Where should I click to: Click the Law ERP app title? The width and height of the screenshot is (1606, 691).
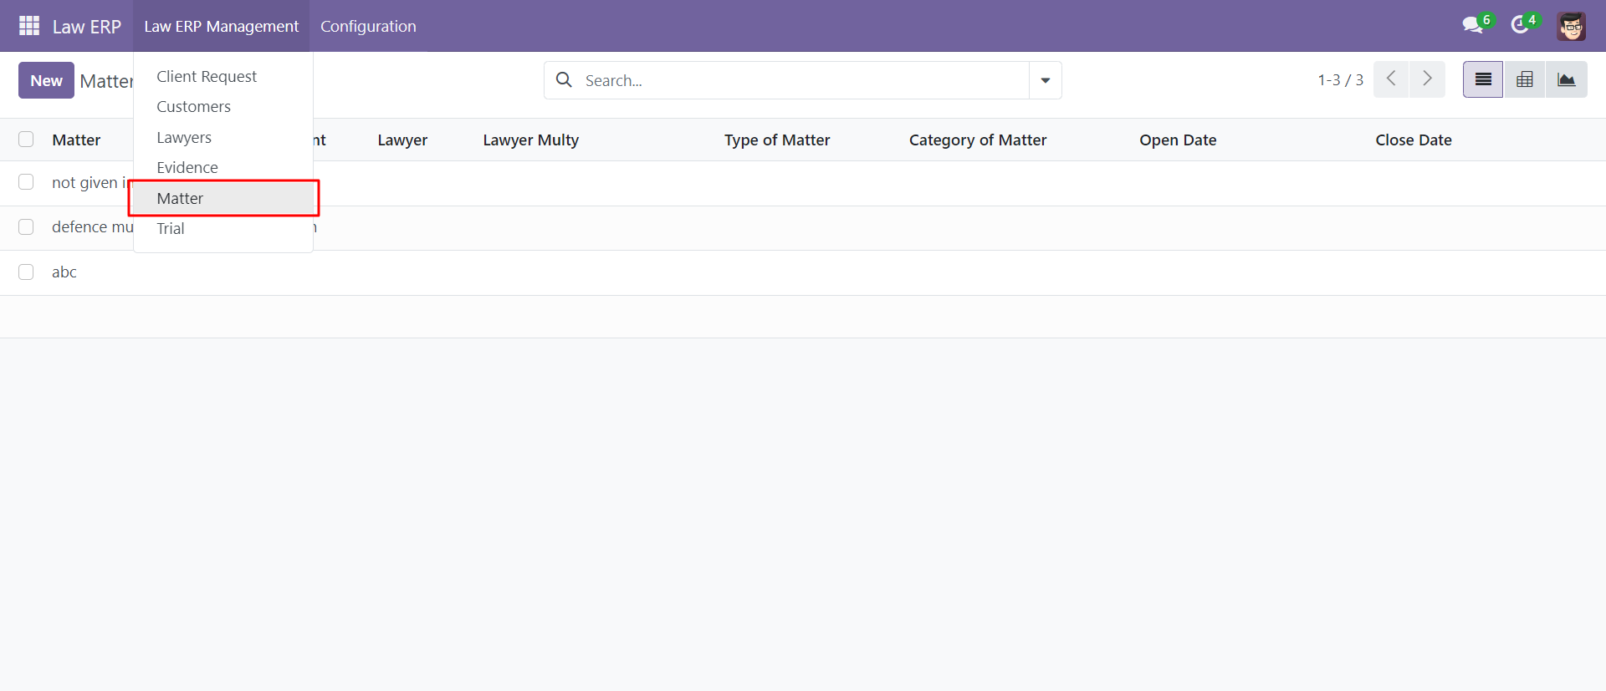86,27
